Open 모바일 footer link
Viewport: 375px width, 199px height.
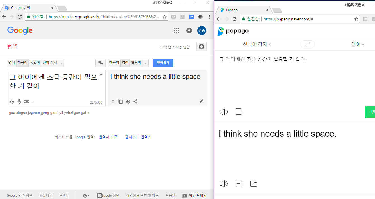tap(64, 195)
